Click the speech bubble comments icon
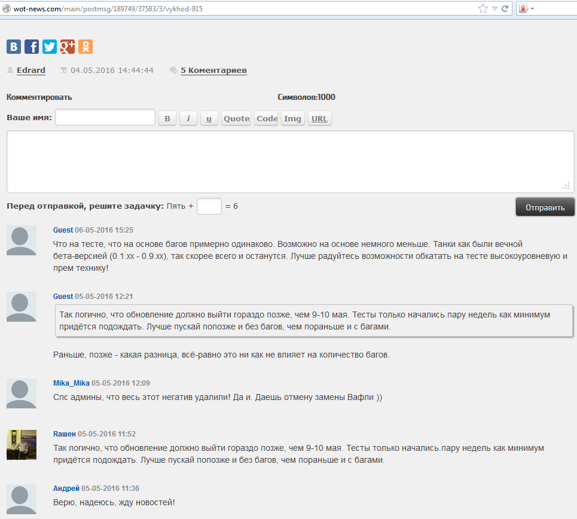The width and height of the screenshot is (577, 519). coord(173,71)
